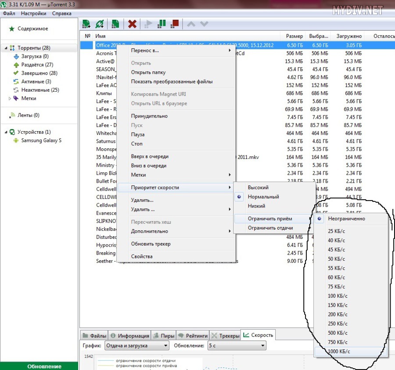The width and height of the screenshot is (395, 370).
Task: Expand the Метки tree node arrow
Action: tap(10, 98)
